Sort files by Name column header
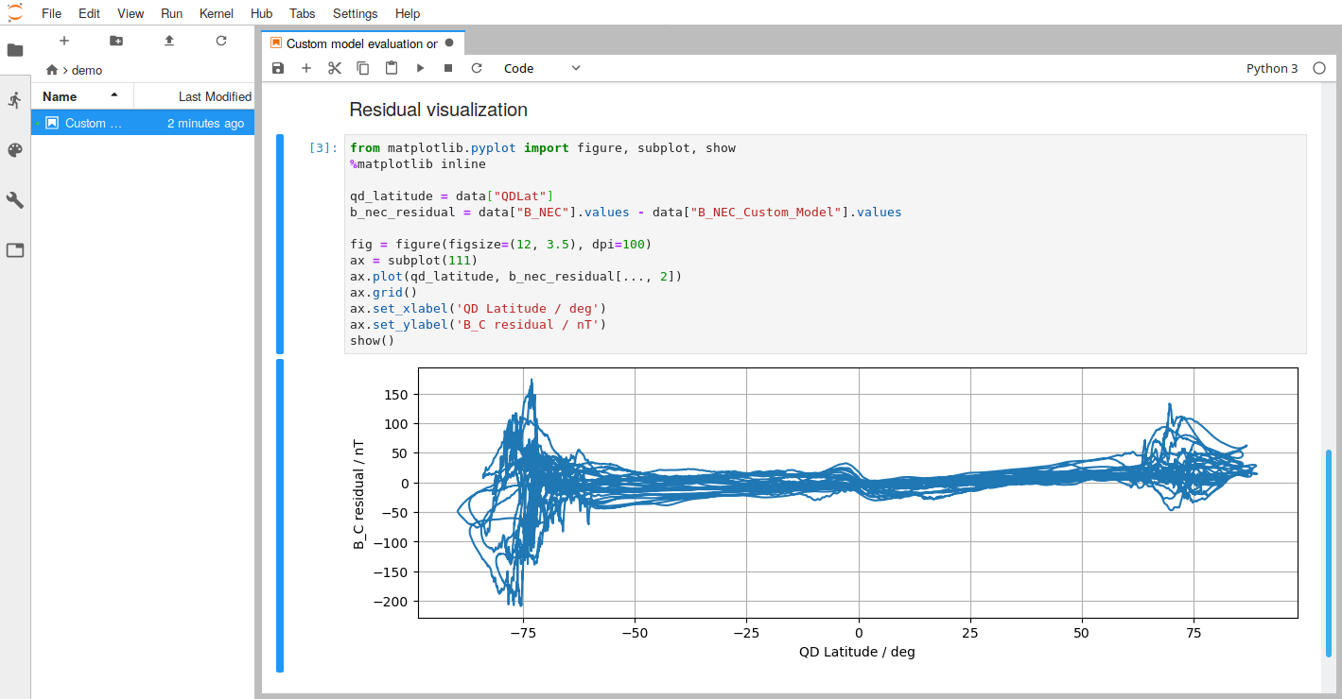This screenshot has height=699, width=1342. coord(61,96)
